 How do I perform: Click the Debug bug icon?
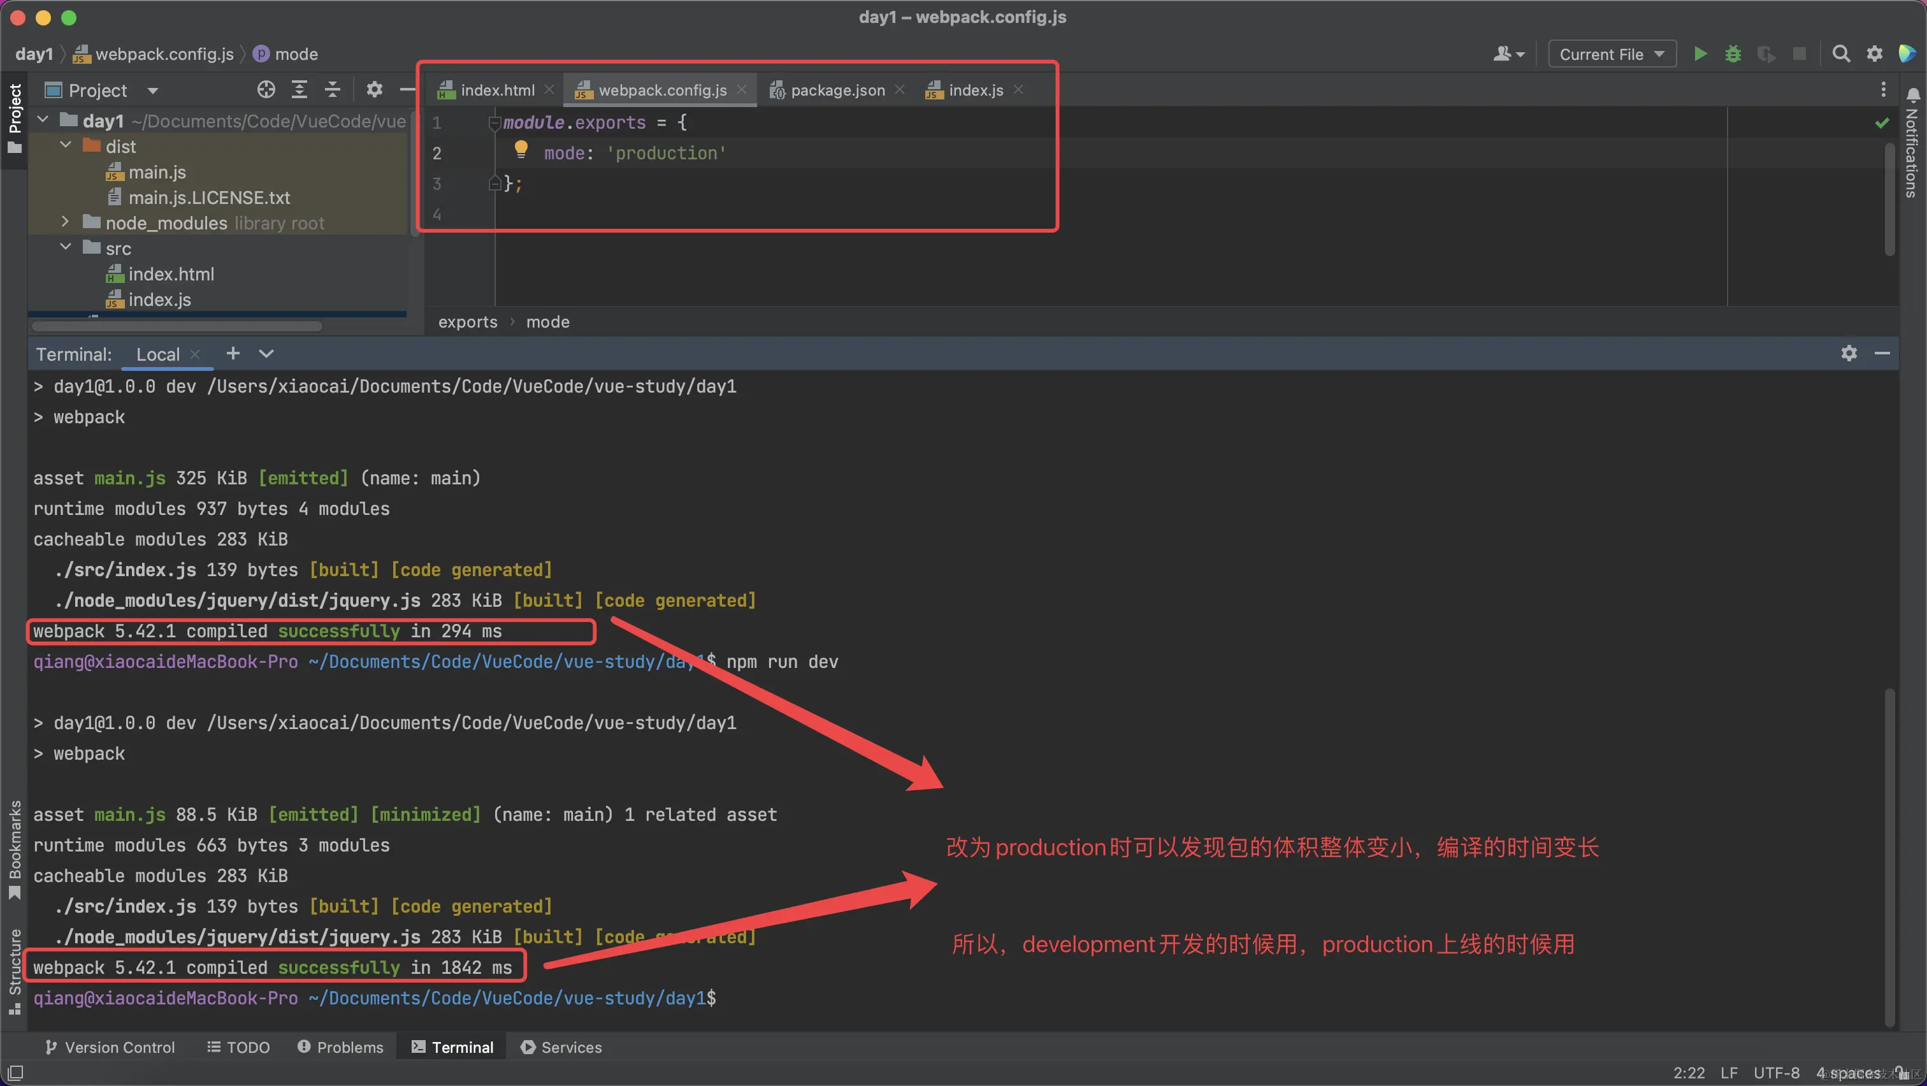tap(1733, 54)
